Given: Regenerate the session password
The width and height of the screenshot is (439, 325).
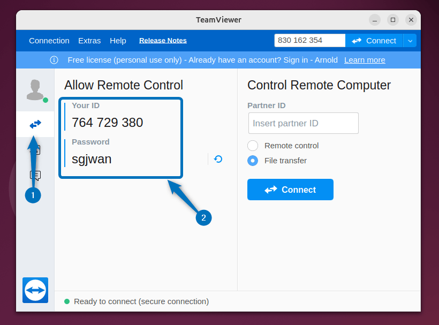Looking at the screenshot, I should (218, 159).
